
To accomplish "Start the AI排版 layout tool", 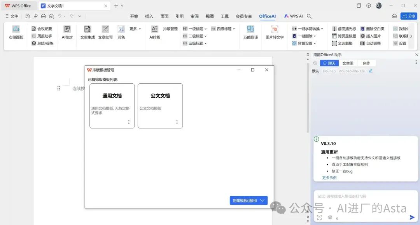I will click(155, 32).
